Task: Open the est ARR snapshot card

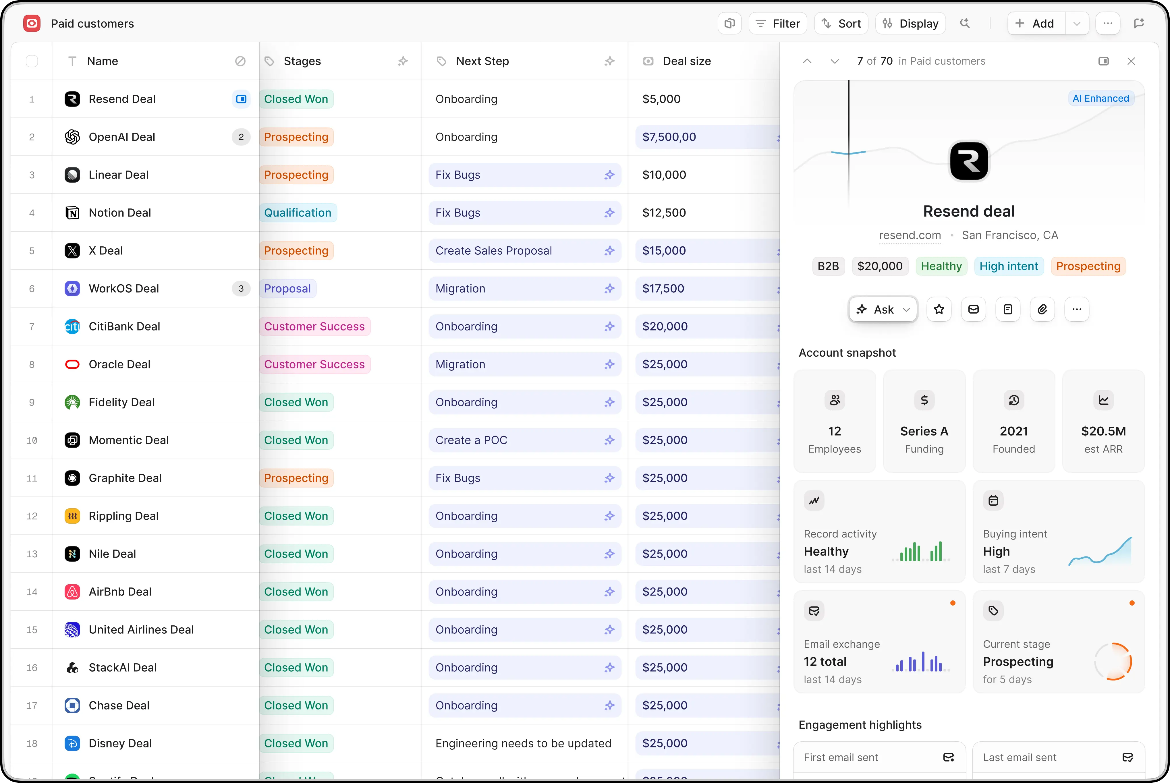Action: pyautogui.click(x=1103, y=421)
